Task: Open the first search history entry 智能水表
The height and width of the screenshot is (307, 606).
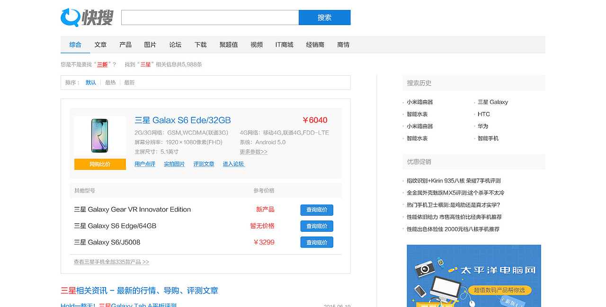Action: tap(417, 114)
